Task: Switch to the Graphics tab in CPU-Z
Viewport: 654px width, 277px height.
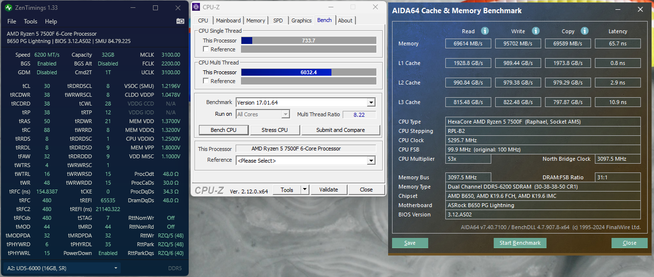Action: 301,21
